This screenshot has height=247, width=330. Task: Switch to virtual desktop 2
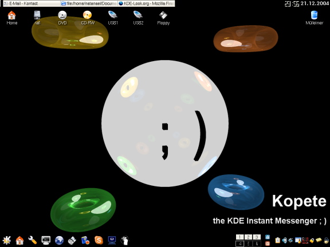click(x=248, y=237)
